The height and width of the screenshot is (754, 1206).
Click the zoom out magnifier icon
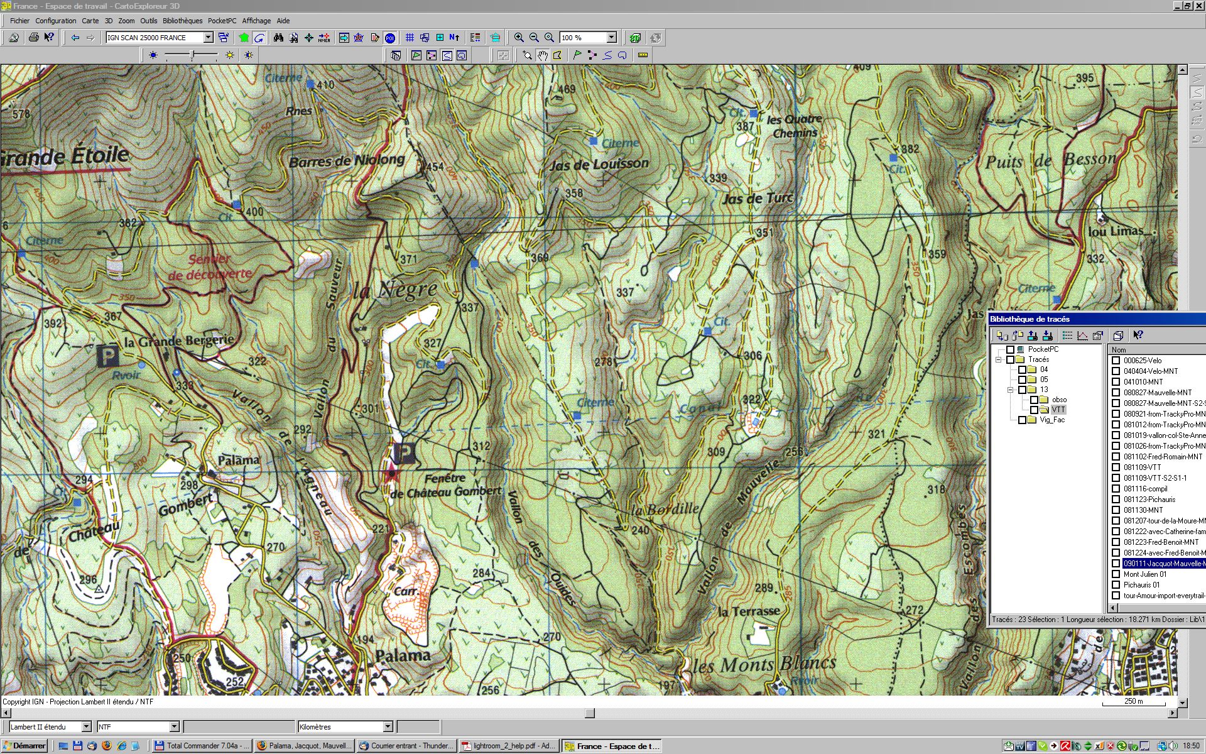coord(534,38)
